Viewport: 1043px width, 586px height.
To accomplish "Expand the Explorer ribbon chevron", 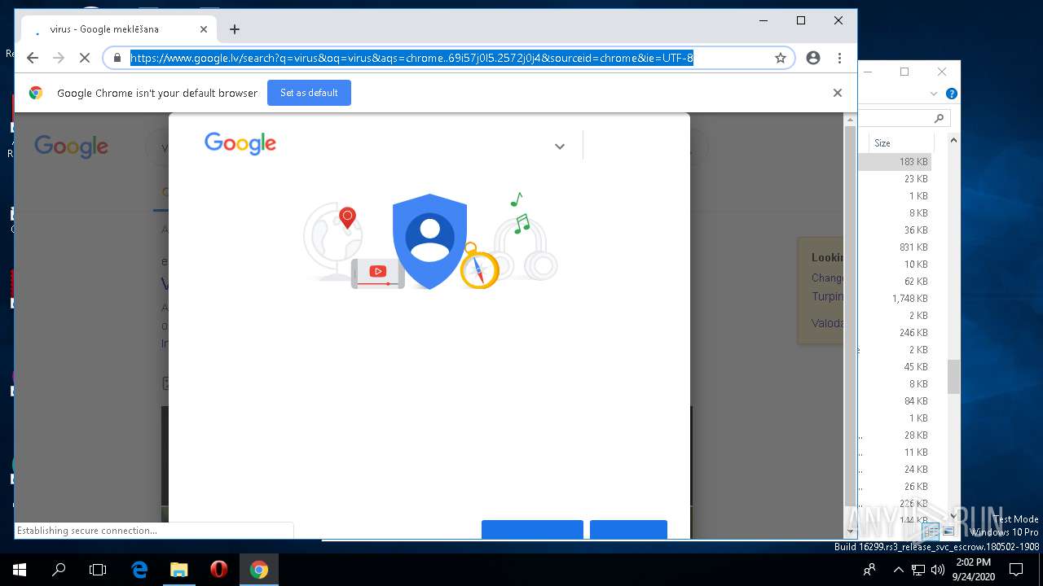I will click(934, 94).
